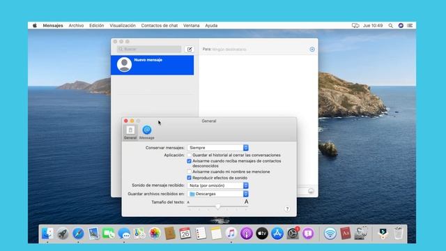Click the Messages bubble icon in Dock
The width and height of the screenshot is (446, 251).
tap(124, 234)
